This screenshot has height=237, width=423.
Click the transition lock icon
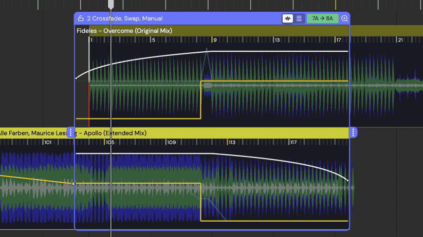[81, 18]
